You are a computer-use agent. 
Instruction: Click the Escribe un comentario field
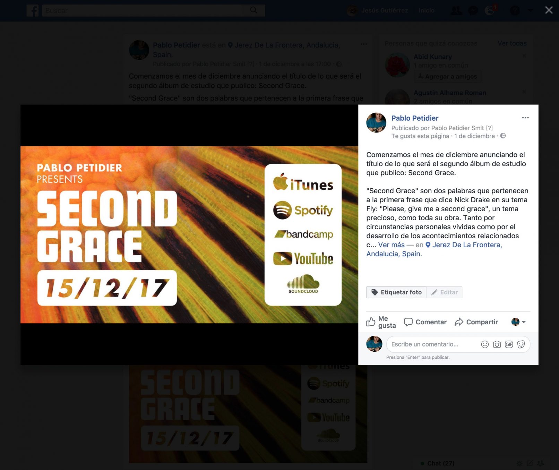pyautogui.click(x=433, y=344)
